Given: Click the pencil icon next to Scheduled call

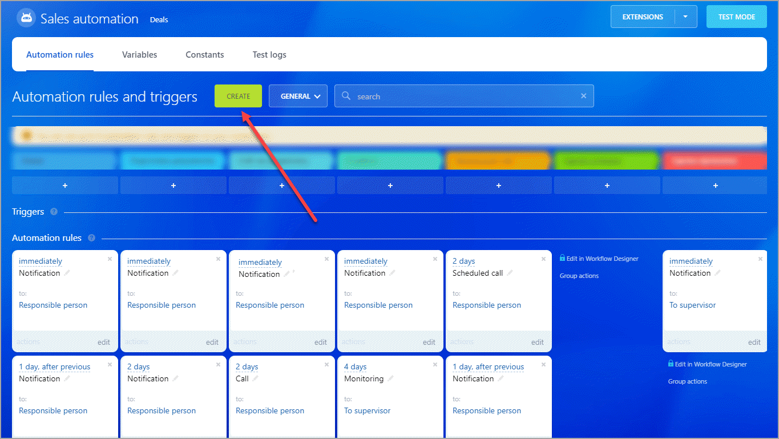Looking at the screenshot, I should (x=510, y=273).
